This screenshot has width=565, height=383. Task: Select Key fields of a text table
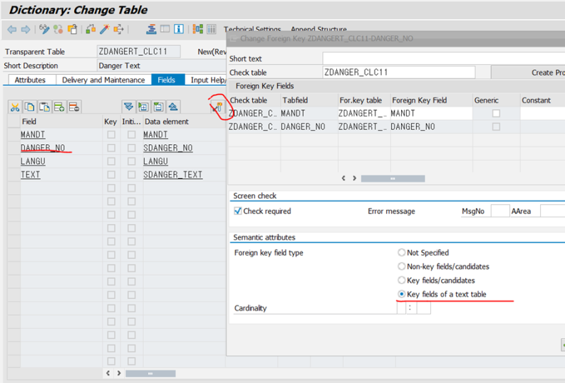pyautogui.click(x=401, y=294)
